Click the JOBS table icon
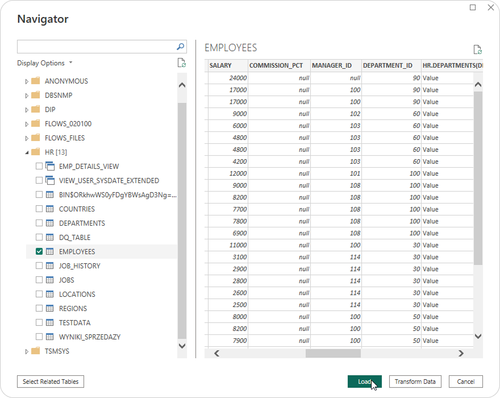The height and width of the screenshot is (398, 500). coord(50,280)
